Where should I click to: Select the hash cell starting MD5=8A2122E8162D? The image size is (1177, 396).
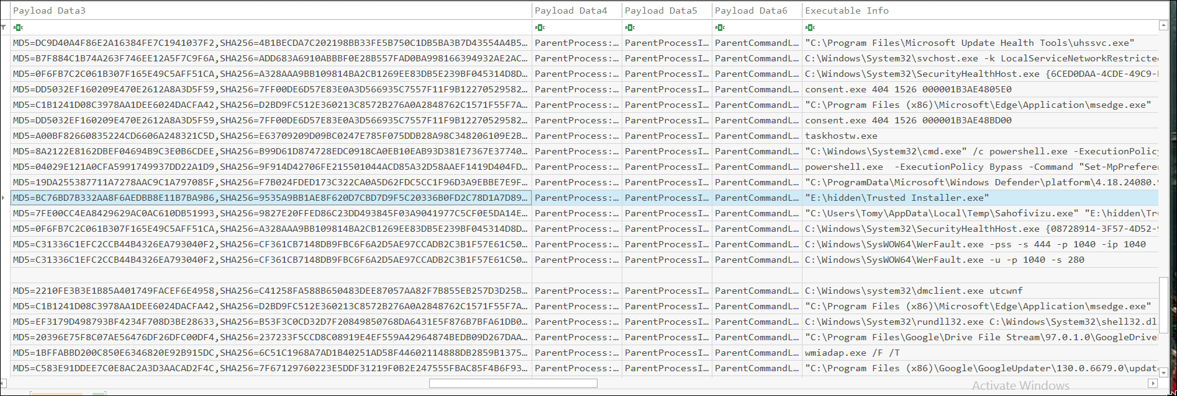[271, 151]
